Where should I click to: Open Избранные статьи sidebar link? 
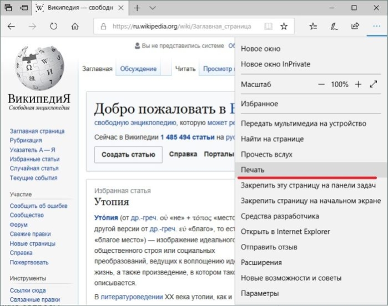(34, 159)
